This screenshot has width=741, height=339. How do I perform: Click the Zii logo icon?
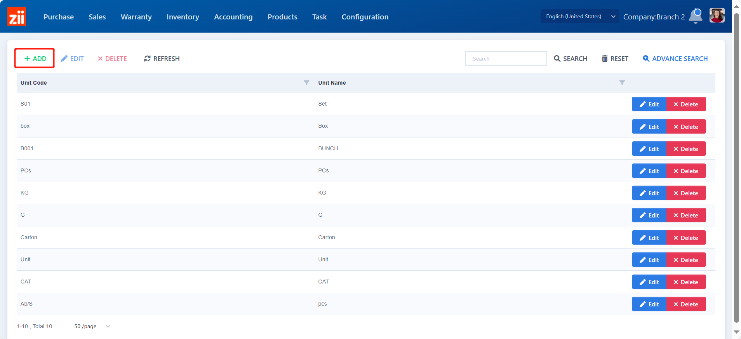[x=17, y=17]
